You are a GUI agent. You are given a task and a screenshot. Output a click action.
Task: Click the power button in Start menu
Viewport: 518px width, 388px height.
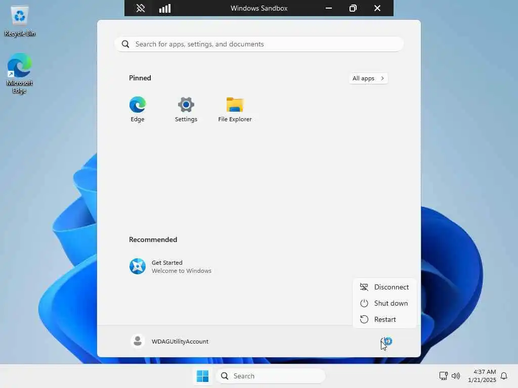click(x=387, y=341)
